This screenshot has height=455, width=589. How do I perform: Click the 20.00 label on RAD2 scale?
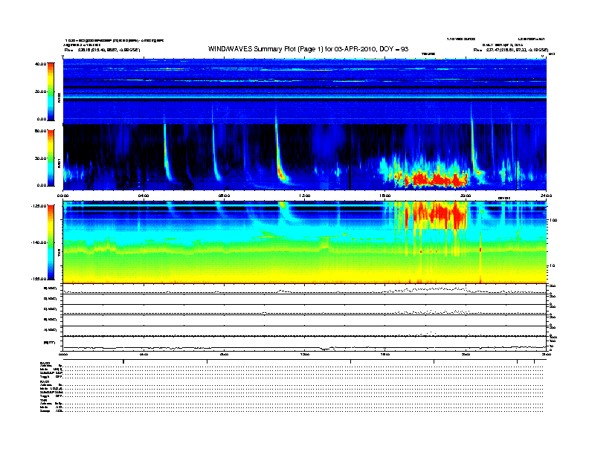pyautogui.click(x=41, y=91)
